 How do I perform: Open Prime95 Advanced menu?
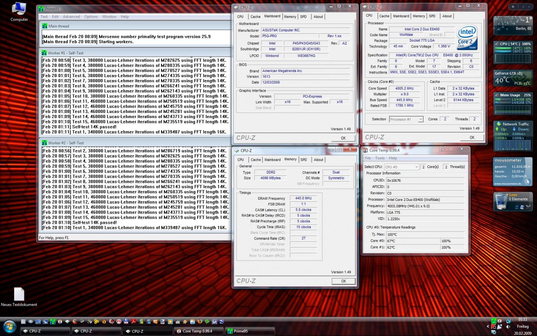(x=71, y=17)
